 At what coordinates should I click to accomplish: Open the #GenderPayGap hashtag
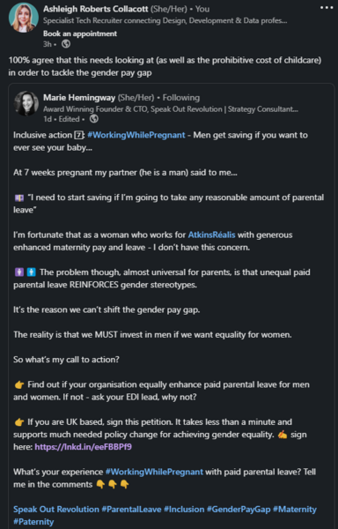[239, 509]
